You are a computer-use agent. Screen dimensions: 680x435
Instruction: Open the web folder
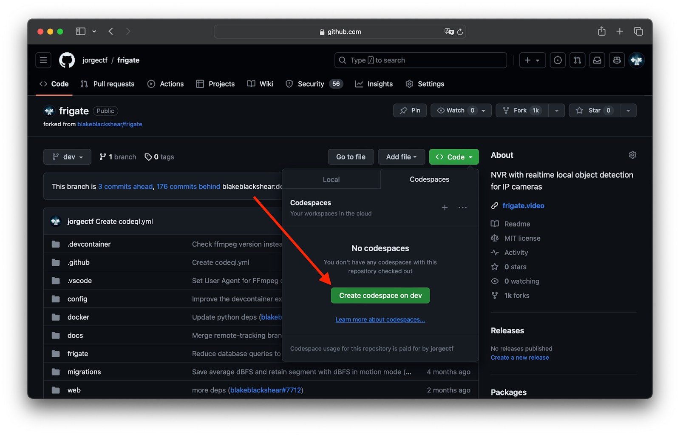click(74, 390)
